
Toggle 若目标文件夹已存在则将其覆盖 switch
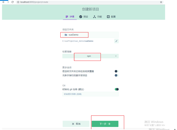[116, 71]
